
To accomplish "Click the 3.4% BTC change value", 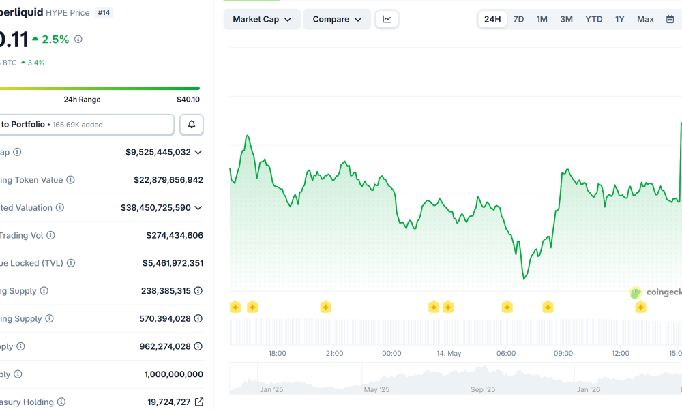I will pos(35,63).
